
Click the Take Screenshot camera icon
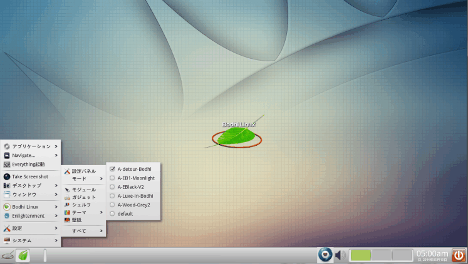click(x=6, y=176)
